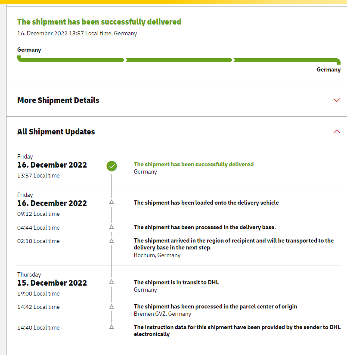
Task: Click the triangle marker beside 14:42 Local time
Action: coord(112,306)
